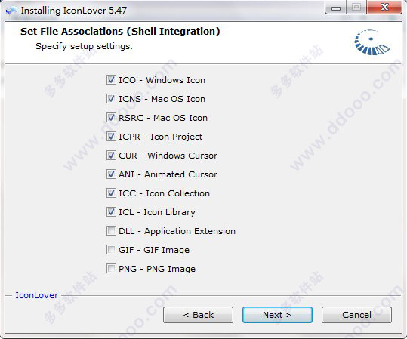Disable ICPR - Icon Project association
Screen dimensions: 407x339
(x=111, y=137)
